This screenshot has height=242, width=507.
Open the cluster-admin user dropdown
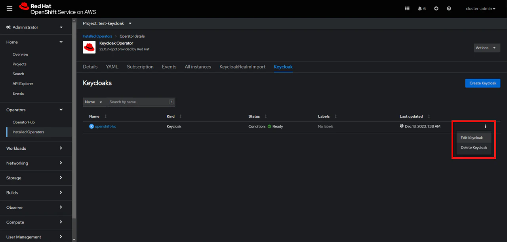click(480, 8)
